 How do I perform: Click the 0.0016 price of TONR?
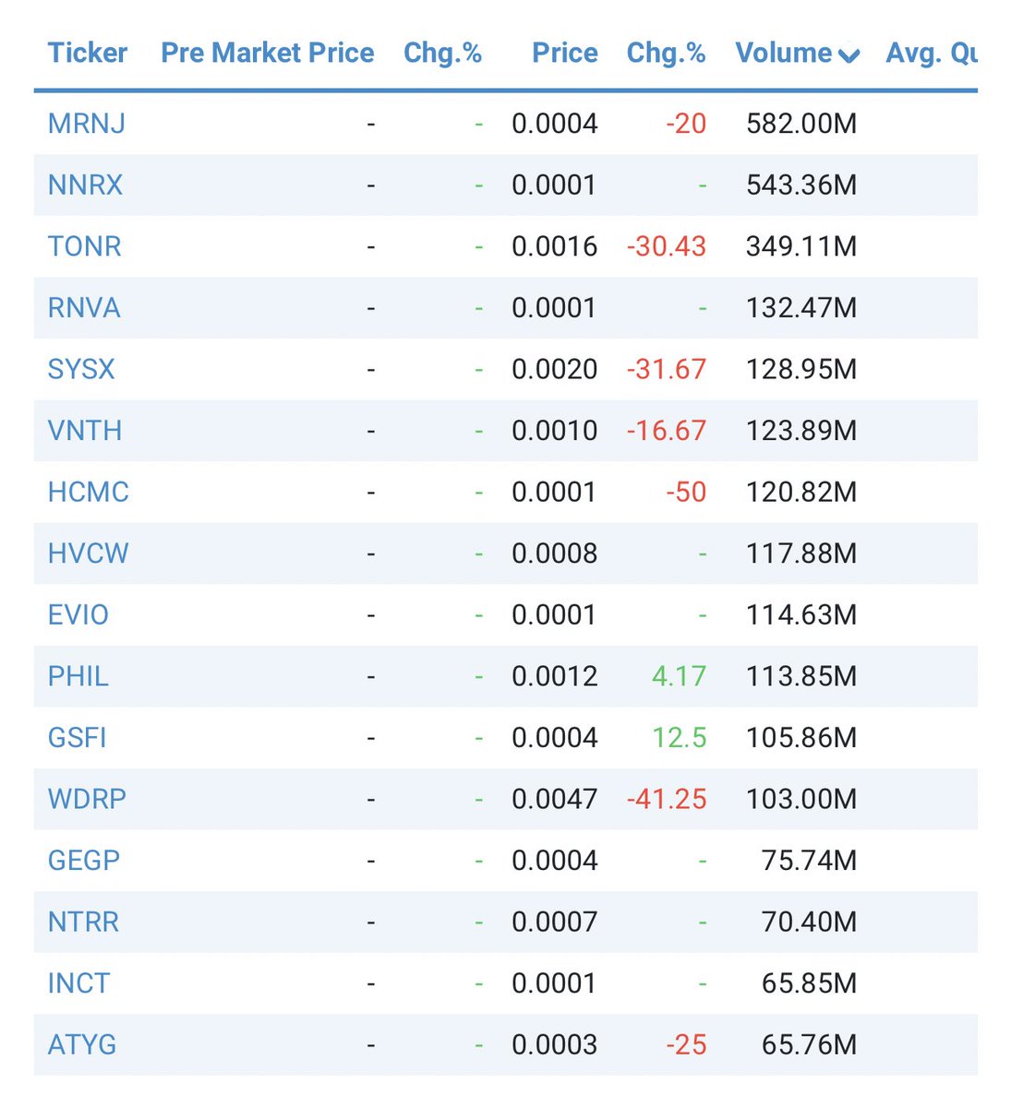pos(555,246)
